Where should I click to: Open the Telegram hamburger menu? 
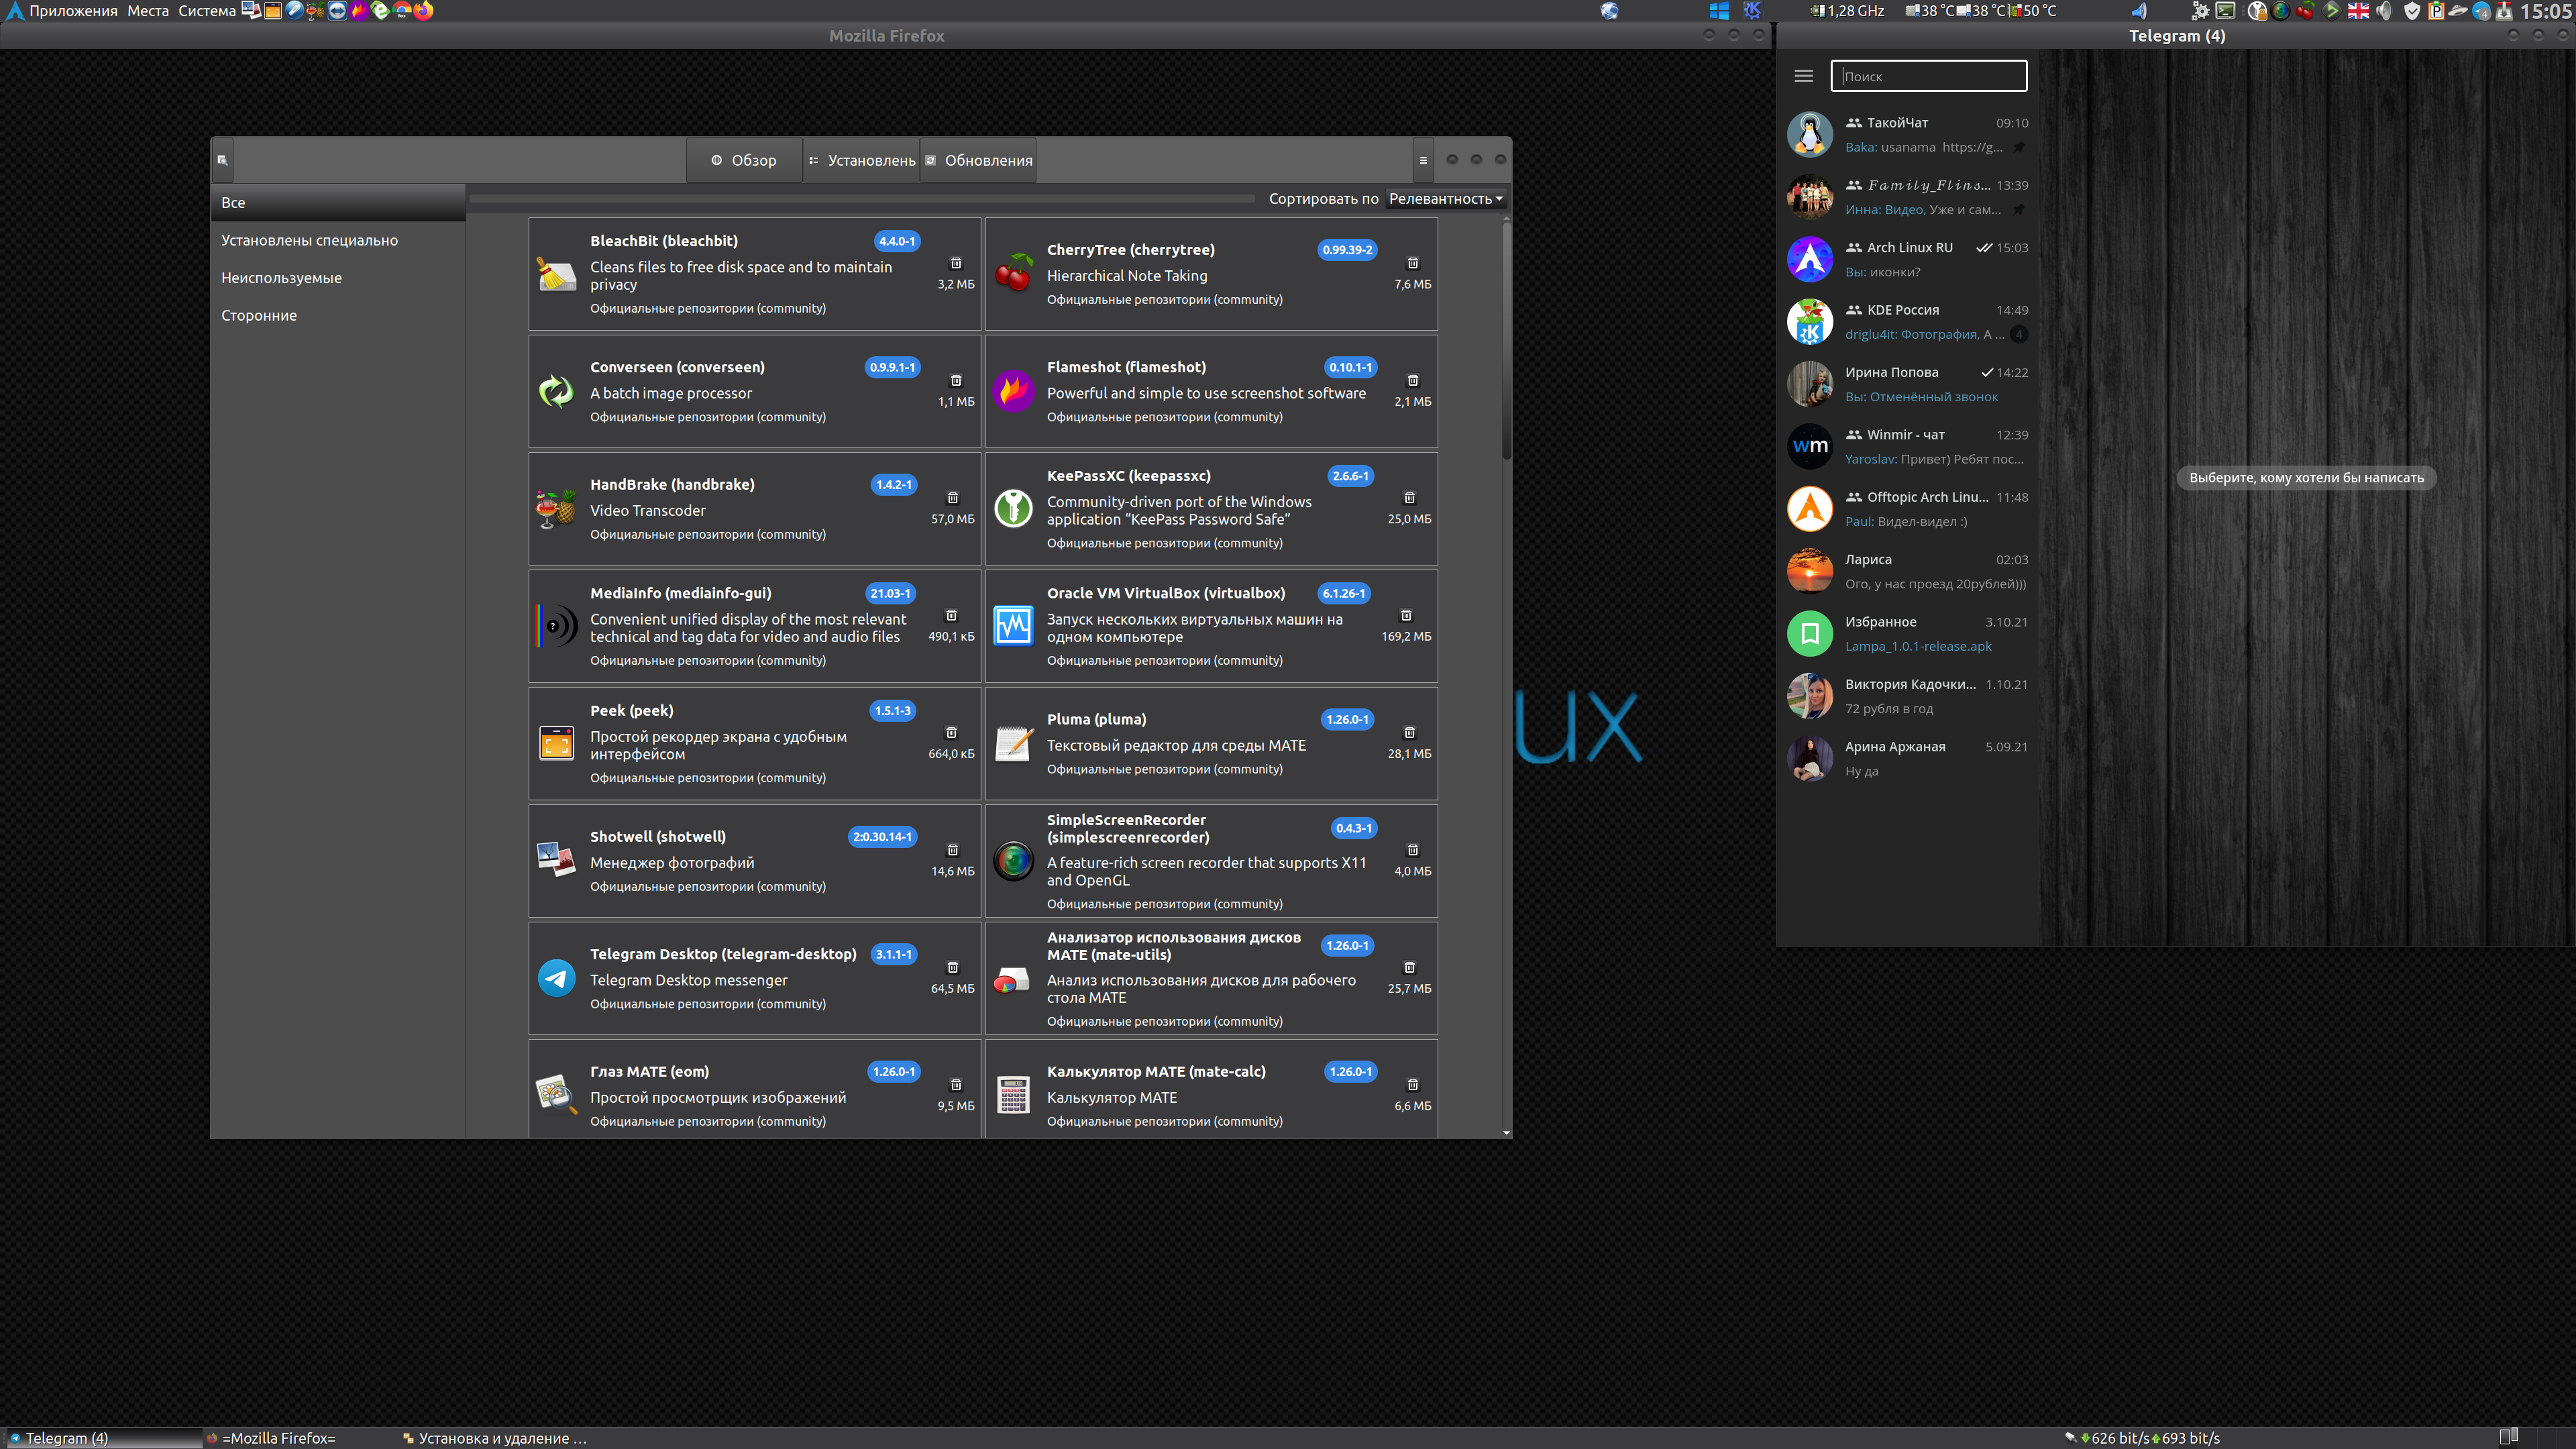click(1803, 76)
